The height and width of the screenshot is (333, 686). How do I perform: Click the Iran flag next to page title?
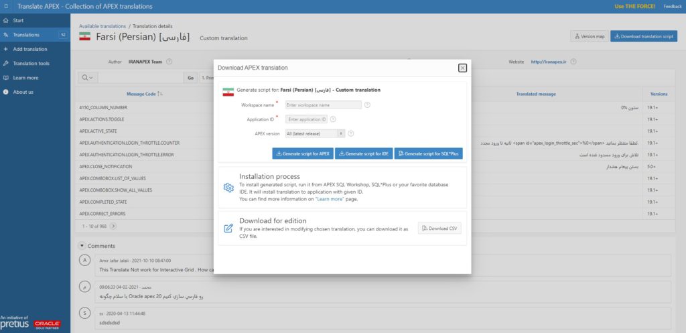click(85, 36)
